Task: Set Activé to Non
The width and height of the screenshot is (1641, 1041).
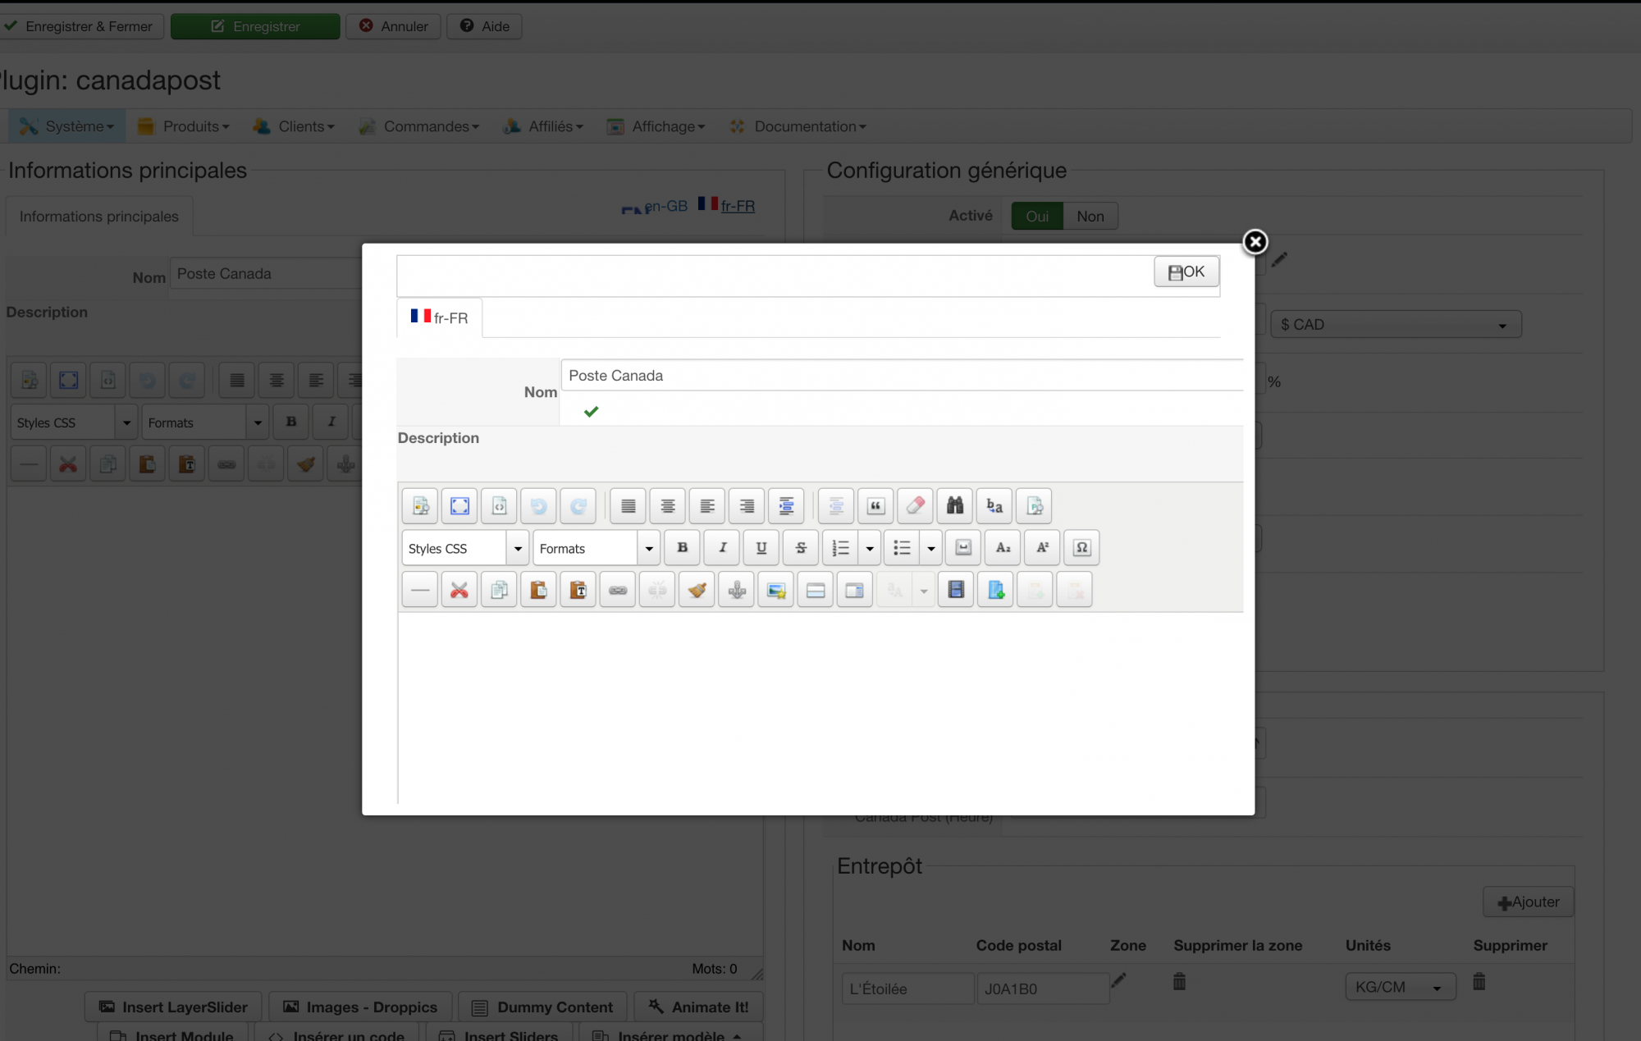Action: pos(1090,217)
